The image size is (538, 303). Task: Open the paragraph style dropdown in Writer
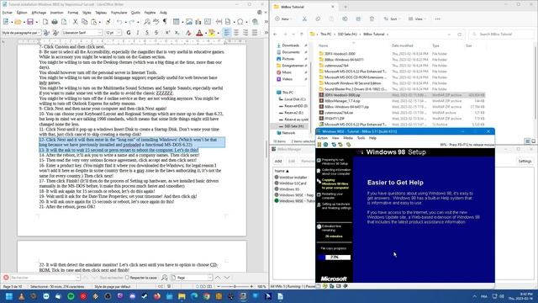(x=40, y=33)
